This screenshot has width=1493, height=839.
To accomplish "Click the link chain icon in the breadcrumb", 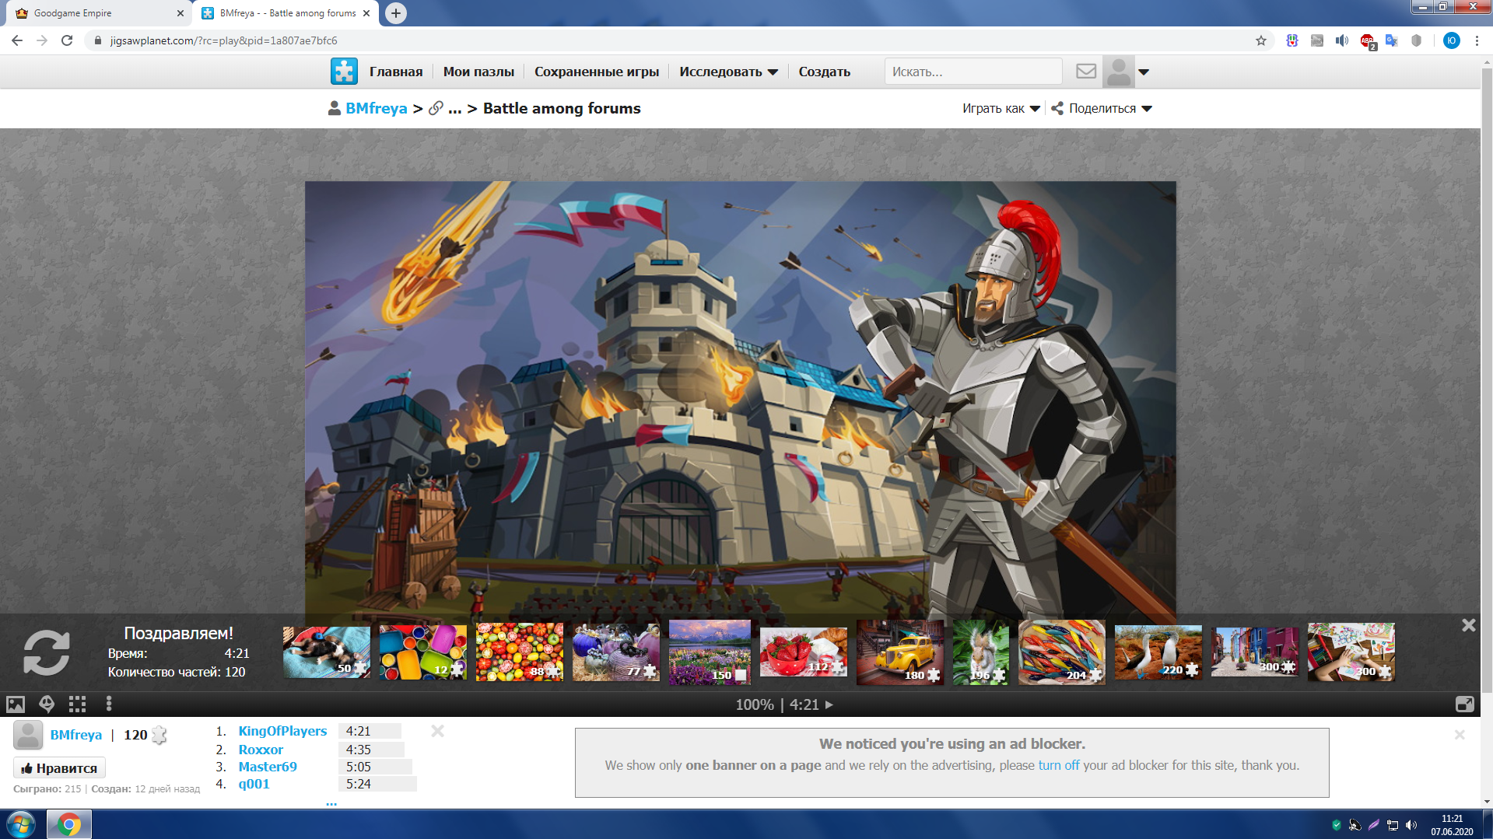I will 436,109.
